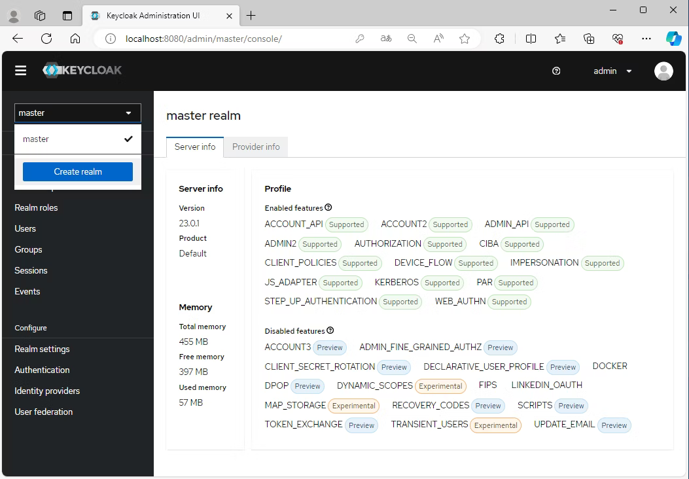Toggle the hamburger sidebar menu icon
This screenshot has height=479, width=689.
(21, 71)
